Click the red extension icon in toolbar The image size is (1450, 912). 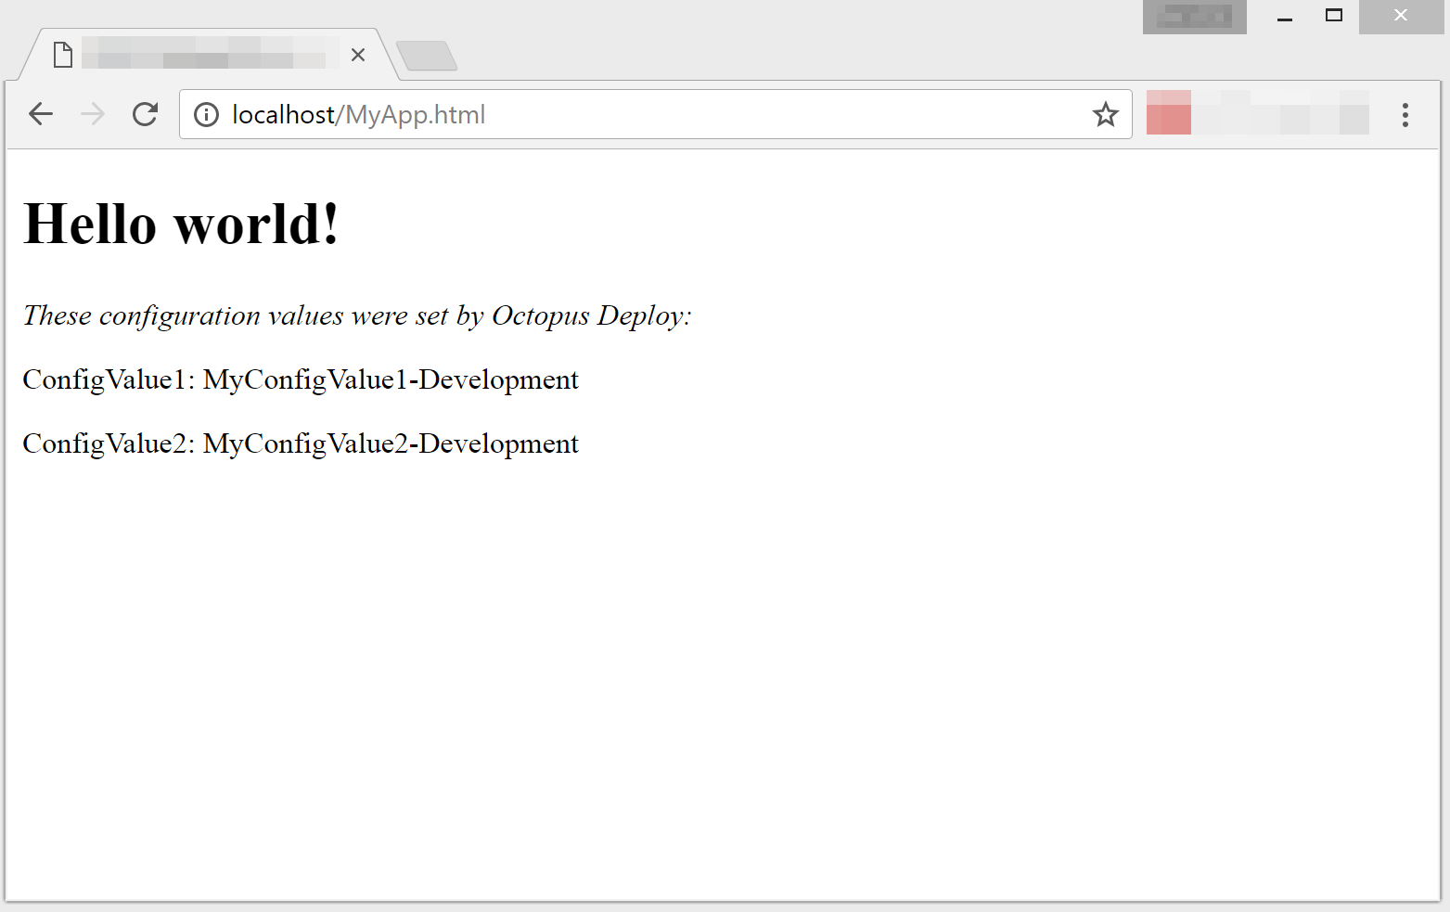(1169, 113)
